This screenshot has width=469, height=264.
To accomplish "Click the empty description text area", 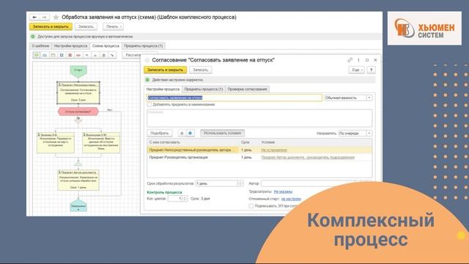I will click(x=259, y=118).
